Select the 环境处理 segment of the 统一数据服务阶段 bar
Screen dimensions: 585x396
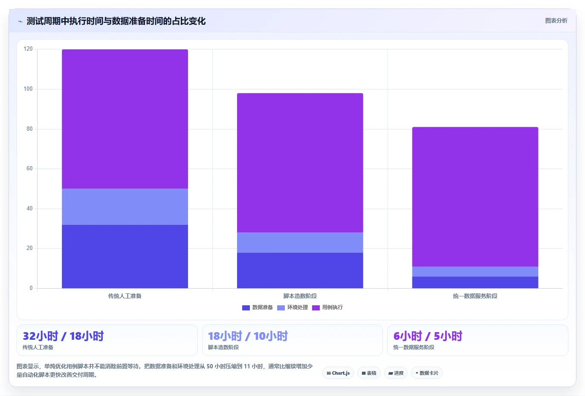[475, 272]
